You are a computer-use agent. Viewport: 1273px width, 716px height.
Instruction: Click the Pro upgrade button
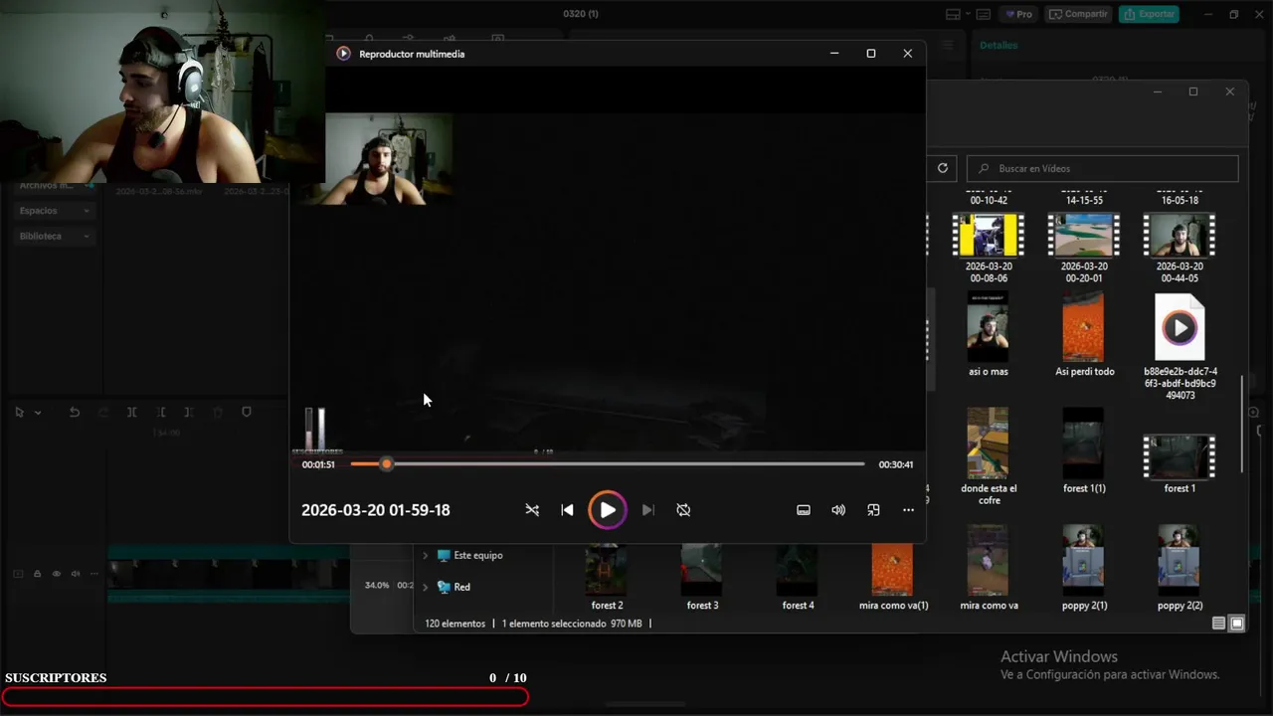pos(1018,14)
